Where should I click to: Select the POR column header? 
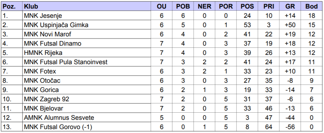[x=226, y=6]
